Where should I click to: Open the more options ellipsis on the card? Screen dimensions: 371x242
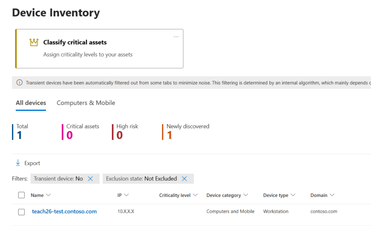(176, 37)
